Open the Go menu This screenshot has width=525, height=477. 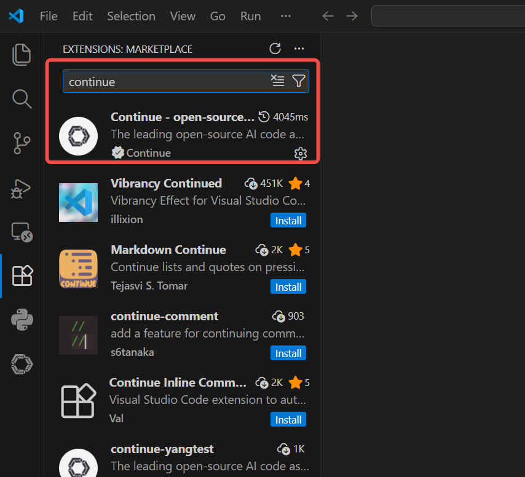218,16
